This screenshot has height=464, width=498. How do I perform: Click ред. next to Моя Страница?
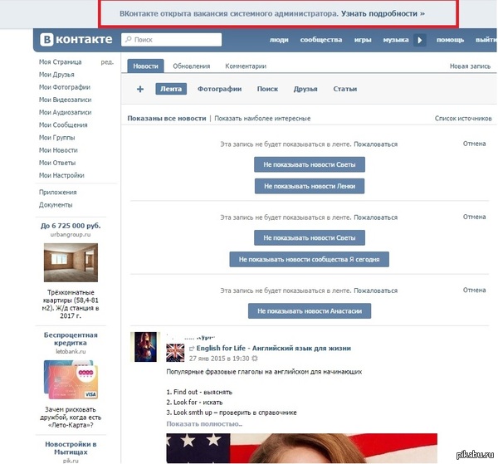tap(107, 62)
